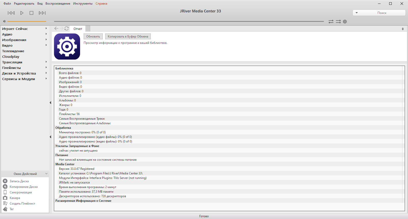Viewport: 408px width, 219px height.
Task: Click the Тег tag icon
Action: (x=5, y=209)
